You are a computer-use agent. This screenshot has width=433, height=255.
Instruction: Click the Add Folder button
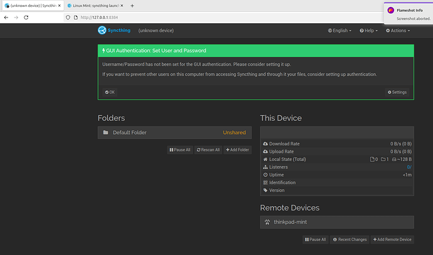click(x=237, y=150)
